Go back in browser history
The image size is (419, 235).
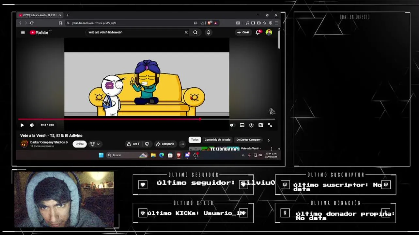click(x=20, y=23)
